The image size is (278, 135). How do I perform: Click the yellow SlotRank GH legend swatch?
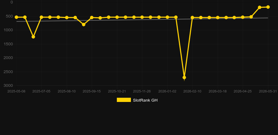coord(124,100)
